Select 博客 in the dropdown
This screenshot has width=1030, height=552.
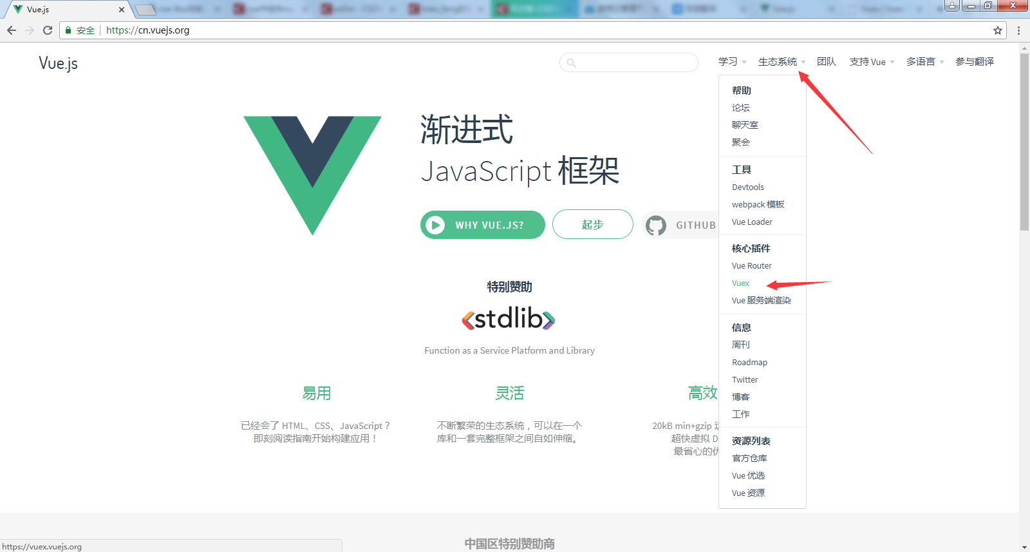741,397
